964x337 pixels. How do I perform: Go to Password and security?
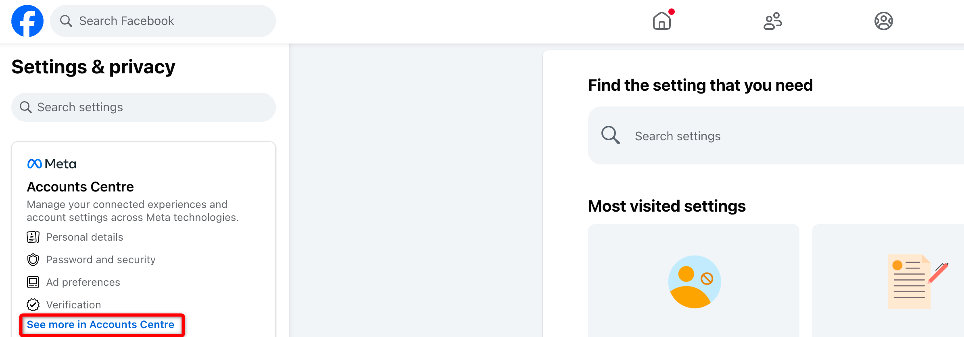(x=101, y=260)
